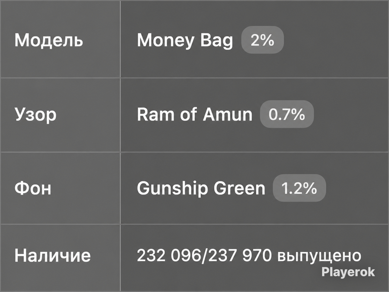Open the Gunship Green background value

(x=201, y=188)
